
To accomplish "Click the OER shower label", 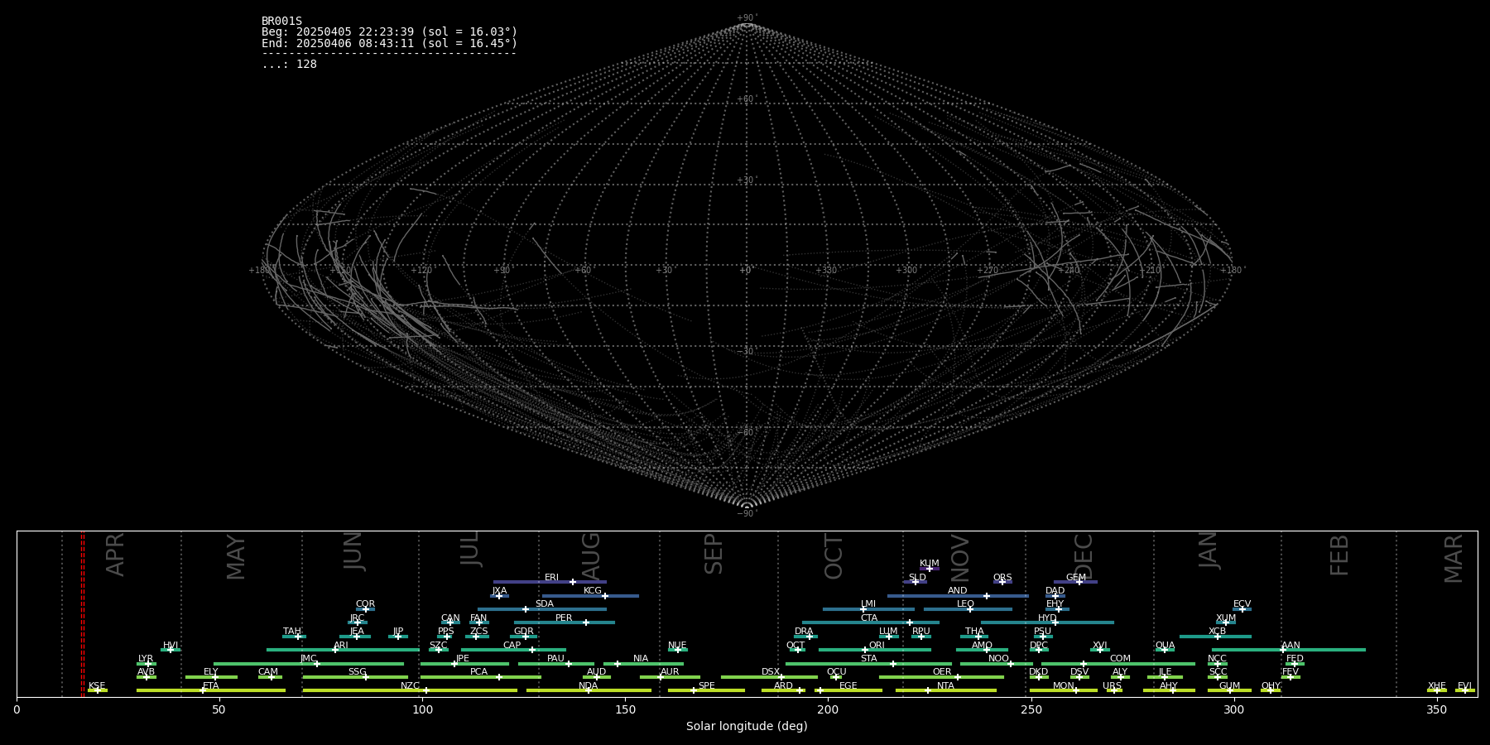I will 941,672.
